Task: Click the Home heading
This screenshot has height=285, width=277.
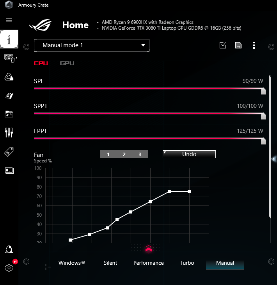Action: (75, 25)
